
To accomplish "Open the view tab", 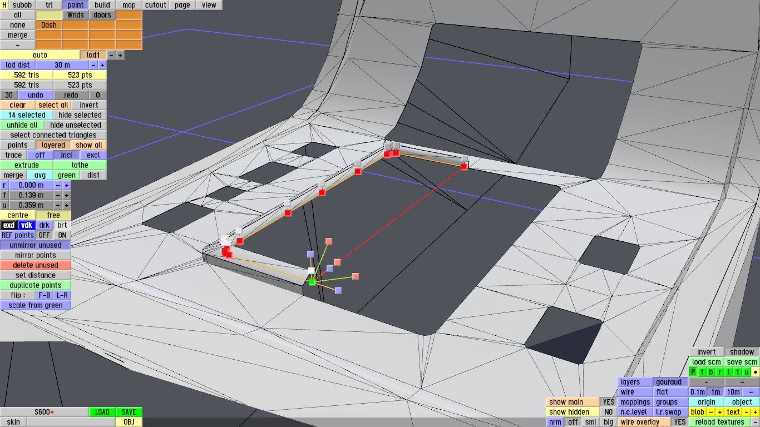I will click(209, 5).
